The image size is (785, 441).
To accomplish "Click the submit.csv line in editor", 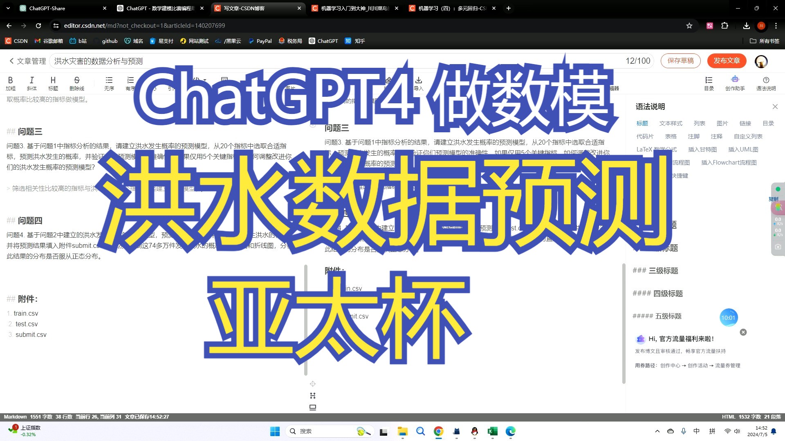I will [31, 334].
